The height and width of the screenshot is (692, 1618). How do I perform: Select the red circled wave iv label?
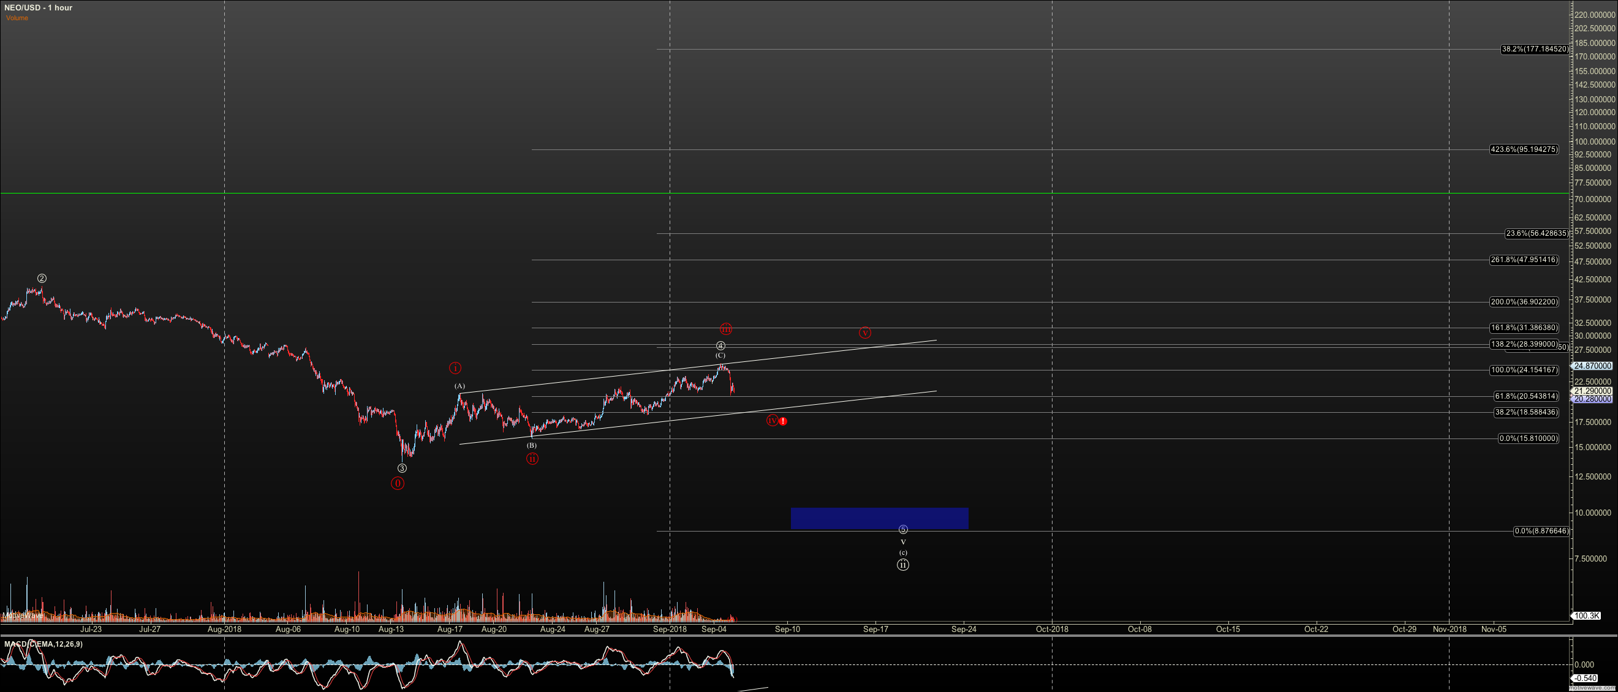coord(772,420)
